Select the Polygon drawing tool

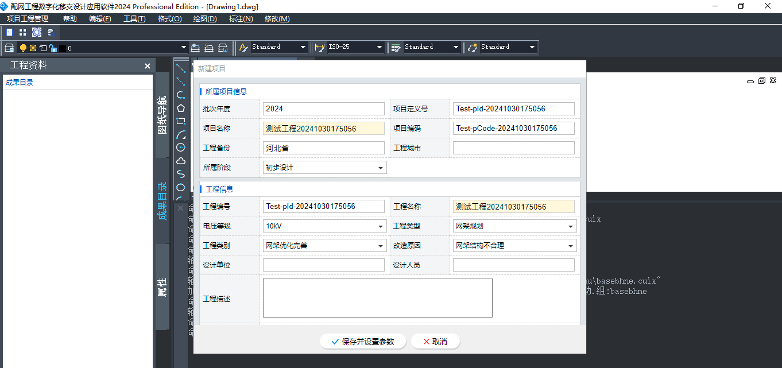181,108
